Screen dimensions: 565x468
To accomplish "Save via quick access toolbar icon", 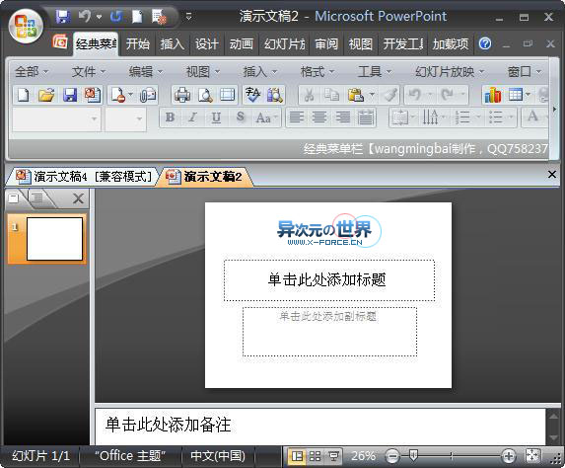I will pos(63,16).
